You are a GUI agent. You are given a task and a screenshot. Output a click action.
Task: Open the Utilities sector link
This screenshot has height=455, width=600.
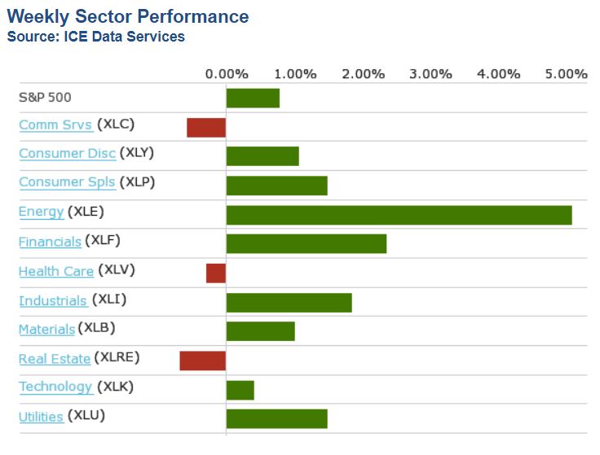[x=41, y=416]
